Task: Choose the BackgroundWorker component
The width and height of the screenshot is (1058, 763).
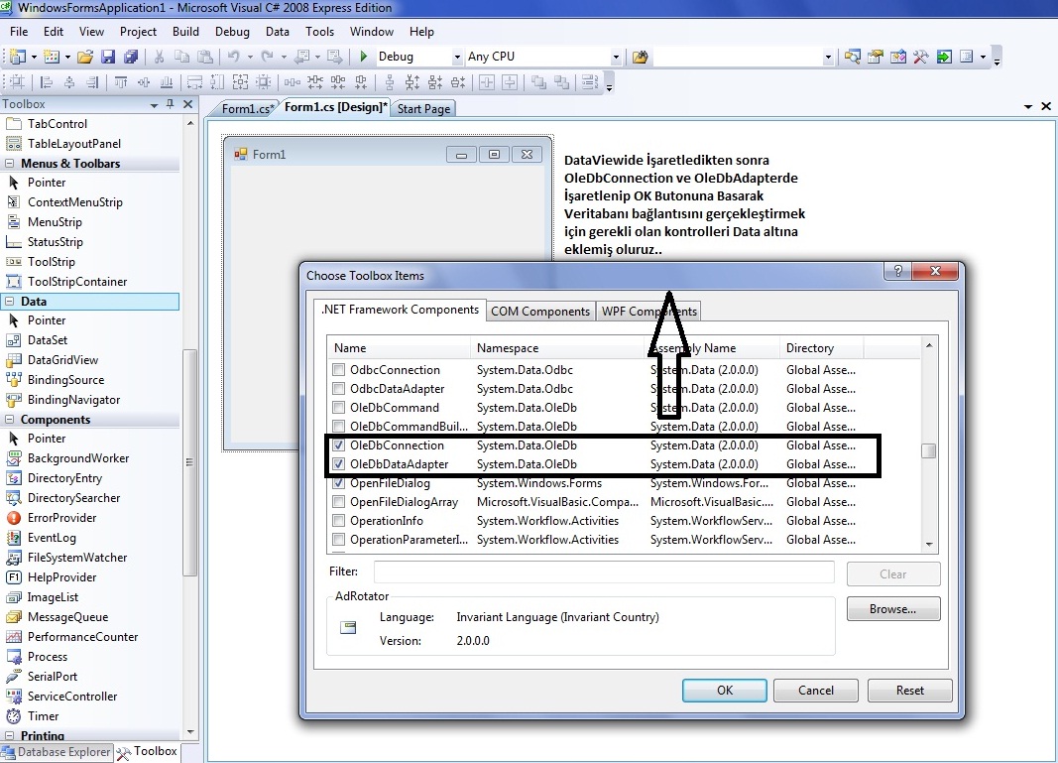Action: tap(77, 458)
